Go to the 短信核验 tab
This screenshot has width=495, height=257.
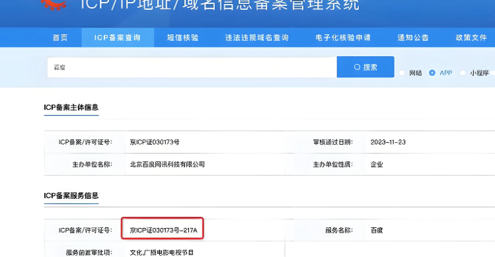(x=183, y=38)
